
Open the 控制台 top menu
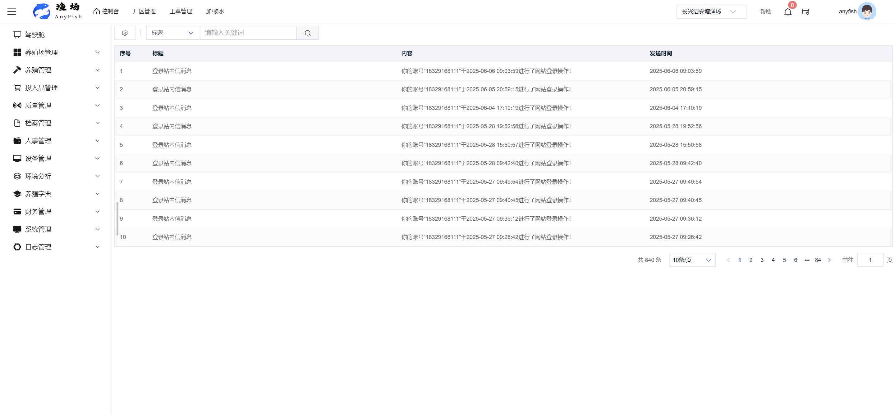(x=106, y=11)
